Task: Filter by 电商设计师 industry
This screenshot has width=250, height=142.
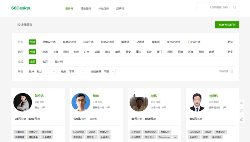Action: point(69,42)
